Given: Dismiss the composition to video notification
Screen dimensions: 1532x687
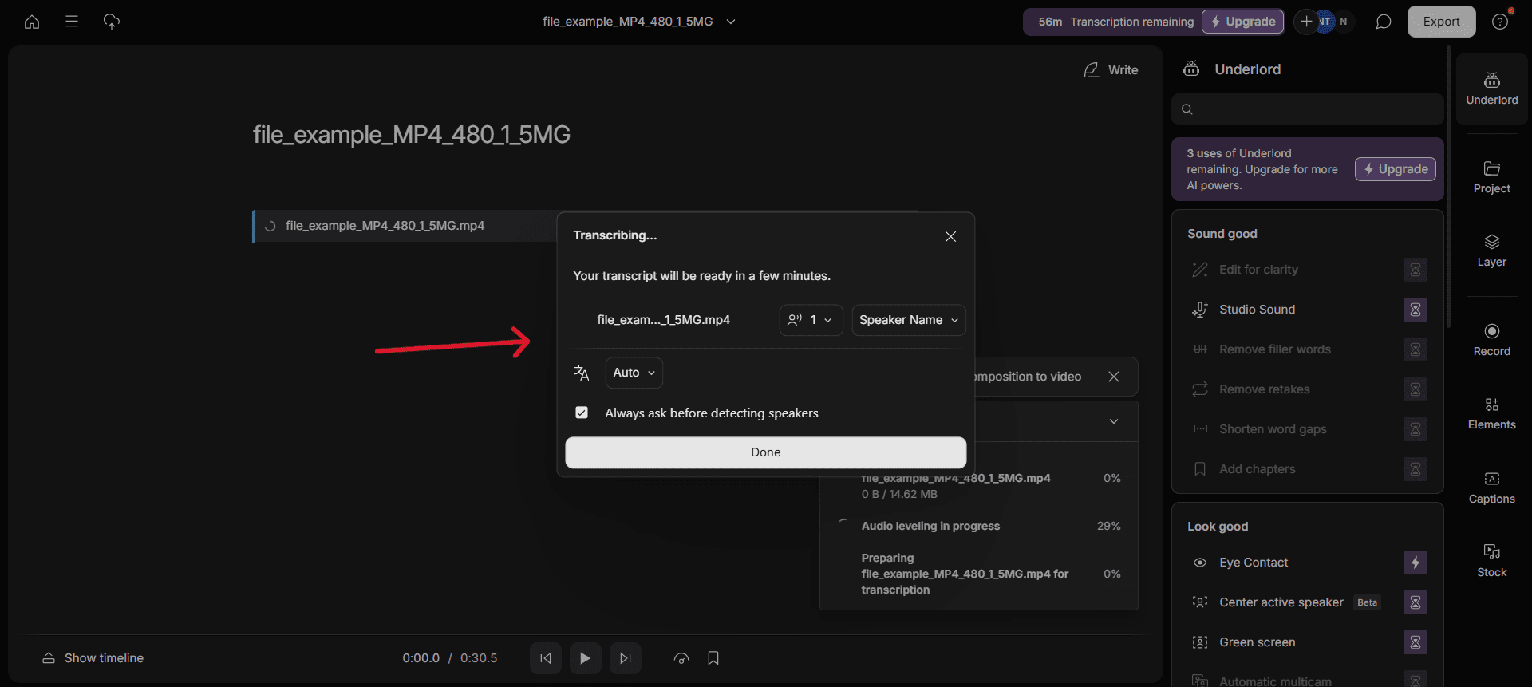Looking at the screenshot, I should [x=1114, y=377].
